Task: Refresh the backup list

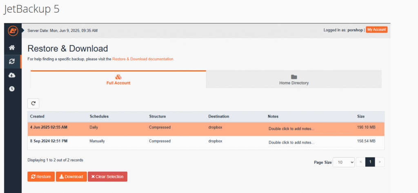Action: point(33,103)
